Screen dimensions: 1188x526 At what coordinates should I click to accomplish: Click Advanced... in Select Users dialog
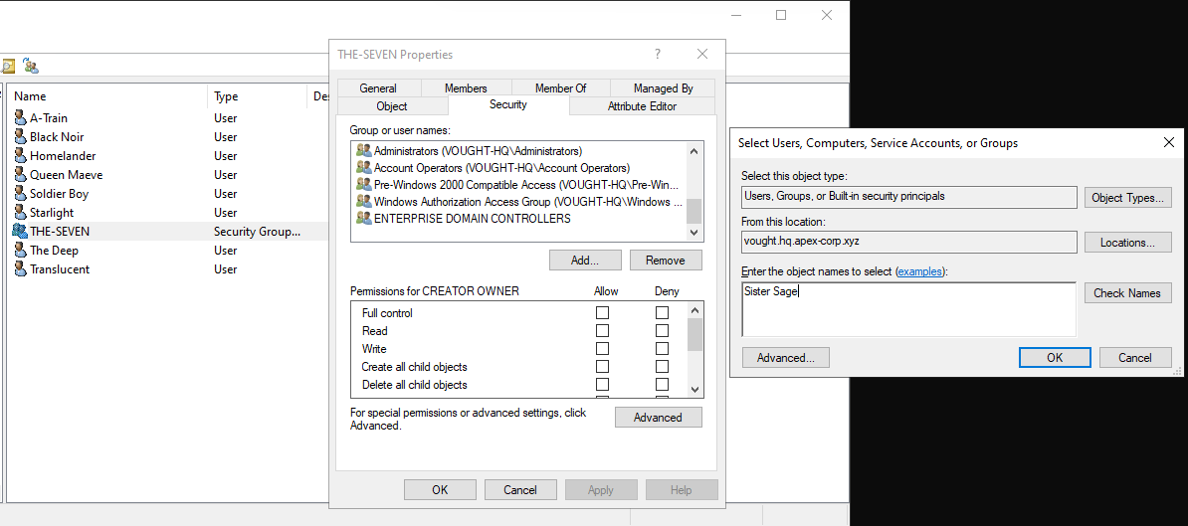pos(786,357)
